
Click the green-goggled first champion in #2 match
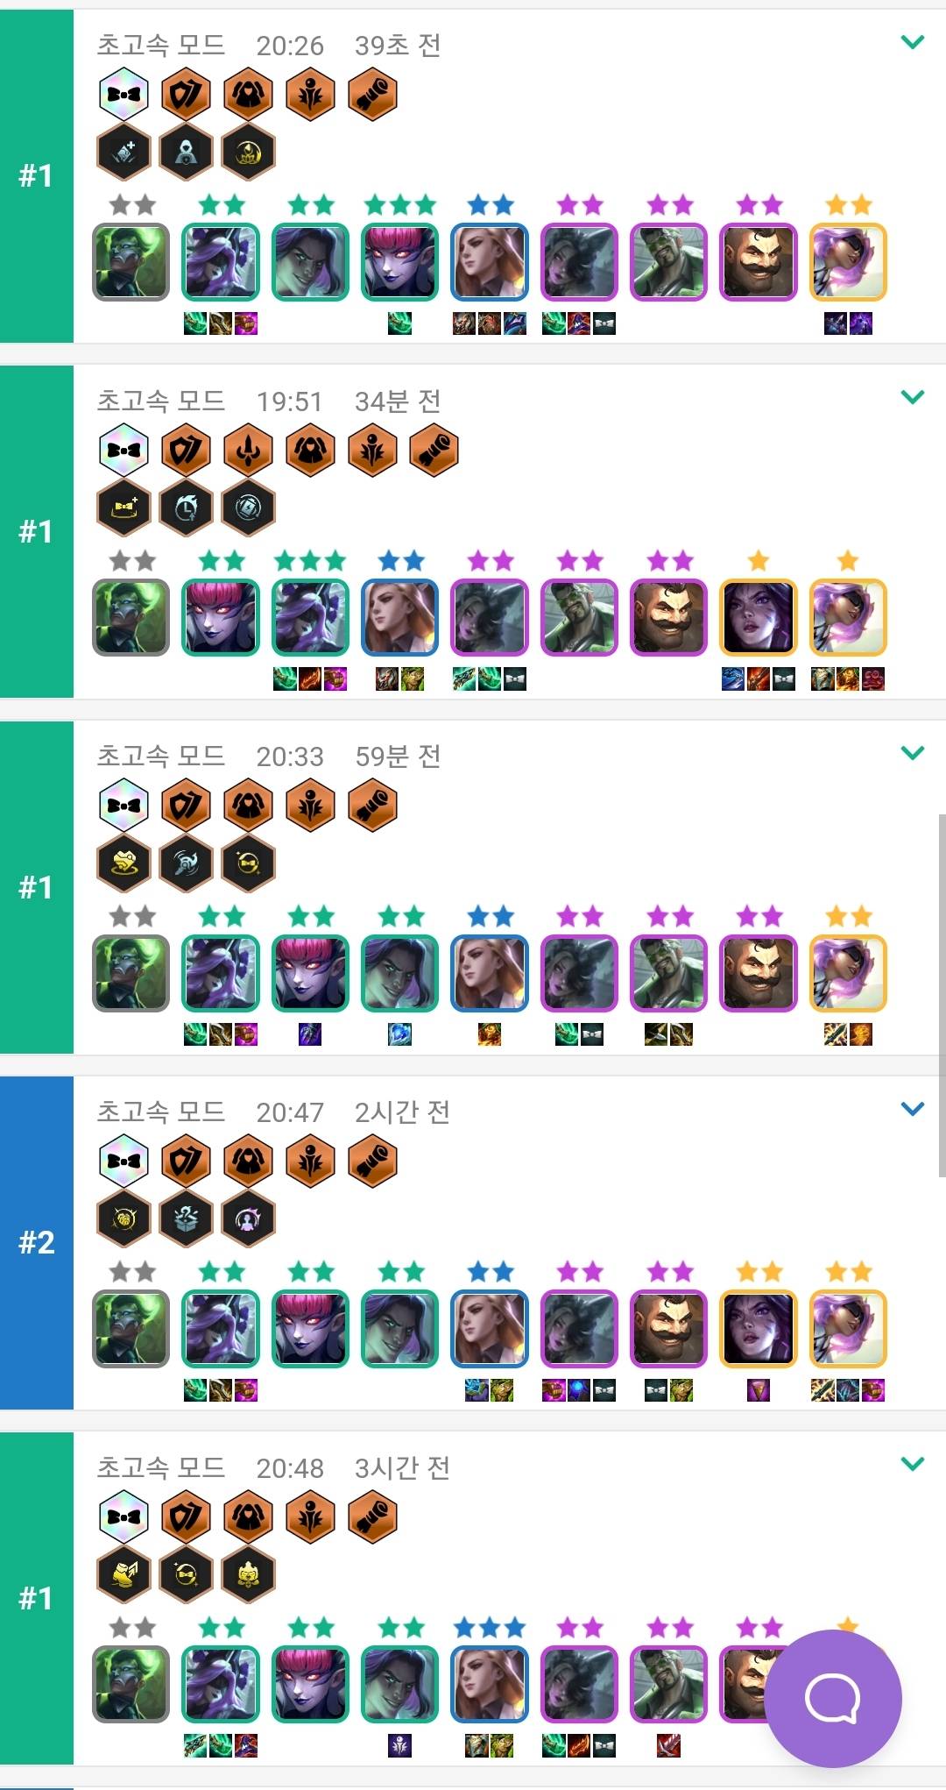coord(131,1328)
